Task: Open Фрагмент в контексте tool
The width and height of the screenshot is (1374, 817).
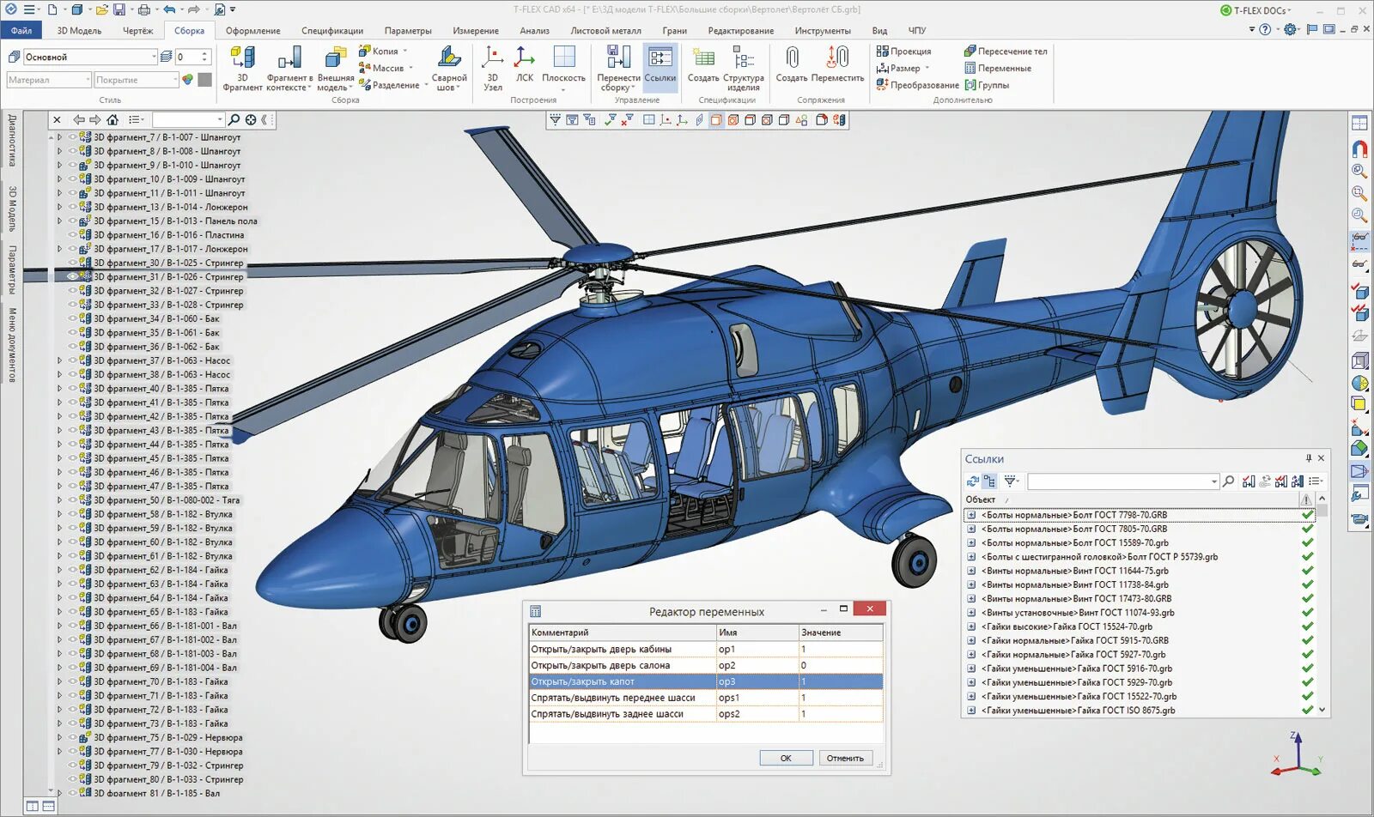Action: (289, 68)
